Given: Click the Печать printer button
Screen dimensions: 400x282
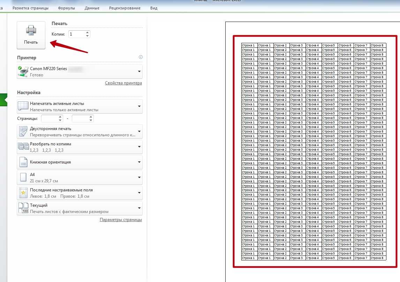Looking at the screenshot, I should pyautogui.click(x=31, y=35).
